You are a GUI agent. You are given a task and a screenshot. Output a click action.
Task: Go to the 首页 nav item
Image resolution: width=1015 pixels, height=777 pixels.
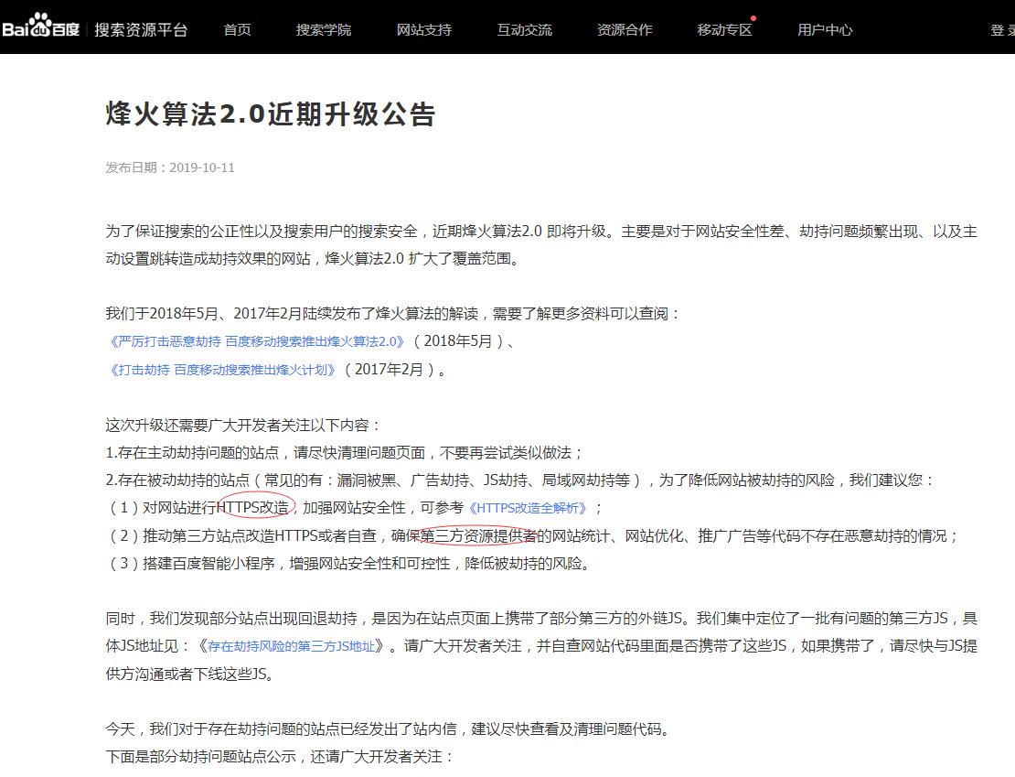(237, 29)
